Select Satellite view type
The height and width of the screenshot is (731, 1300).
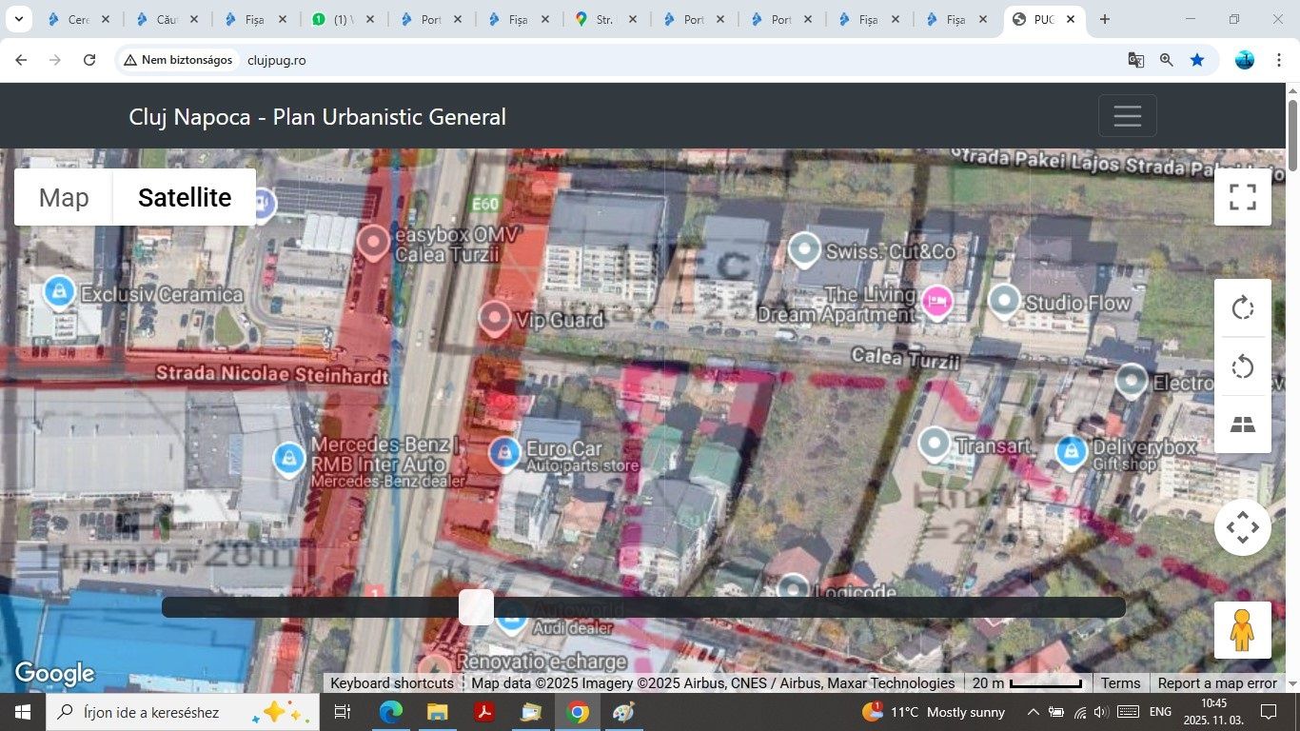185,197
